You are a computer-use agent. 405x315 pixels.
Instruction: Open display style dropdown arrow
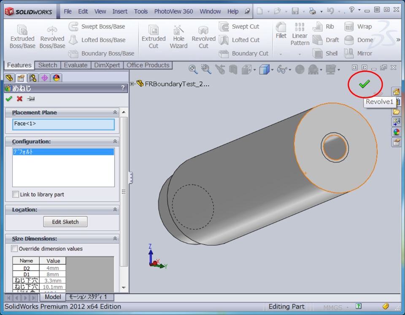tap(272, 70)
